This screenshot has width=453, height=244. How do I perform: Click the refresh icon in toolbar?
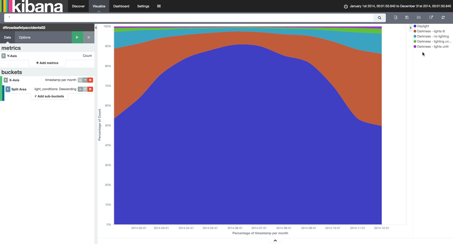click(443, 17)
